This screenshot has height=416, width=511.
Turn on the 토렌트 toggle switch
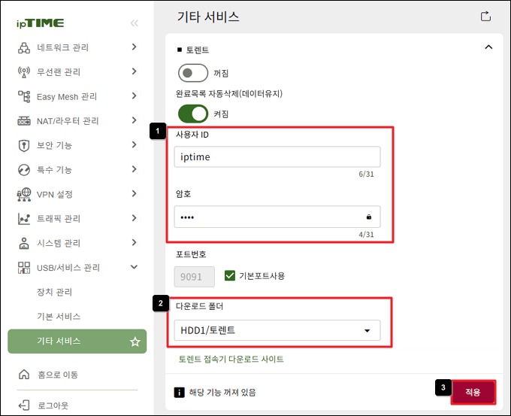193,73
